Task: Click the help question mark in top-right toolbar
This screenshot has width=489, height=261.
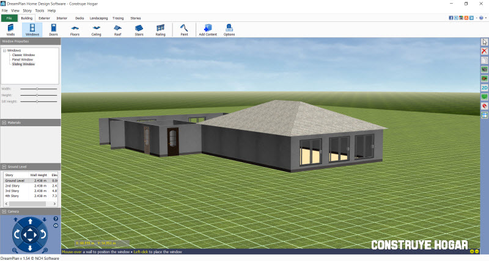Action: [481, 18]
